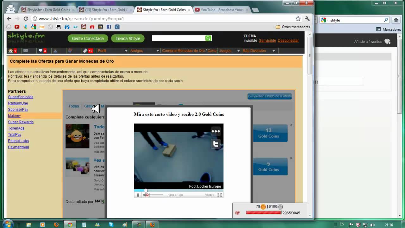The image size is (405, 228).
Task: Reload the page
Action: click(x=26, y=19)
